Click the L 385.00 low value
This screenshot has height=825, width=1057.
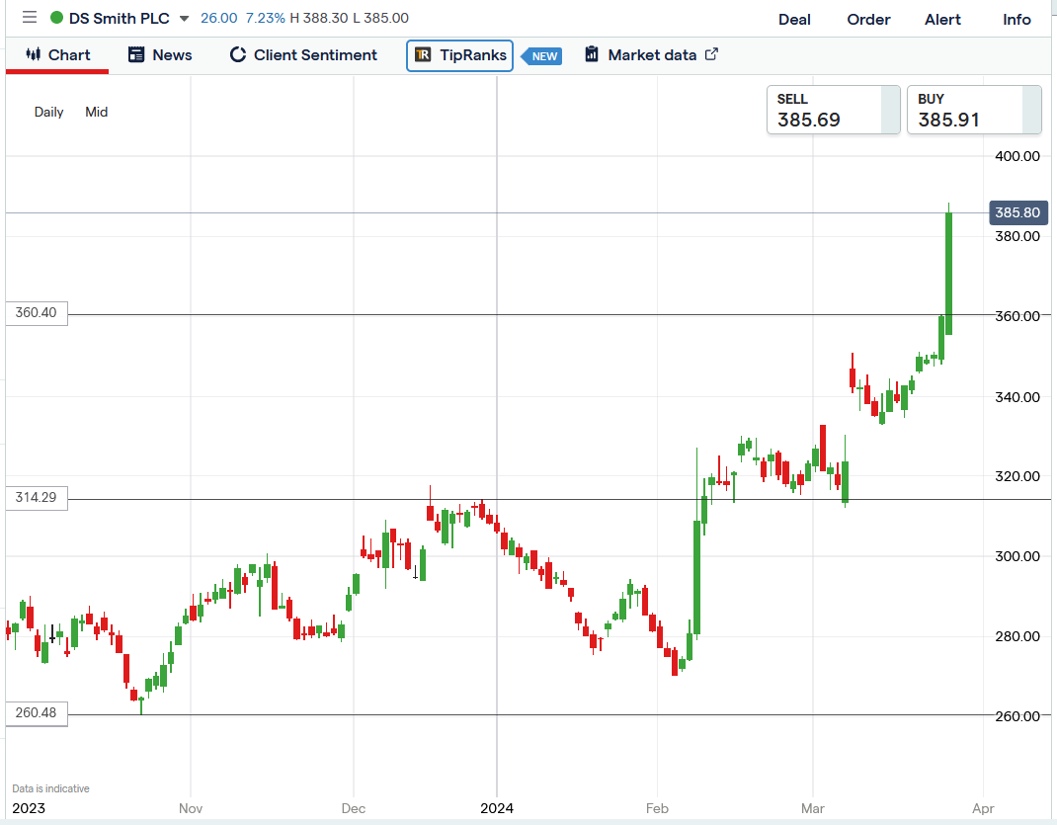click(x=381, y=18)
